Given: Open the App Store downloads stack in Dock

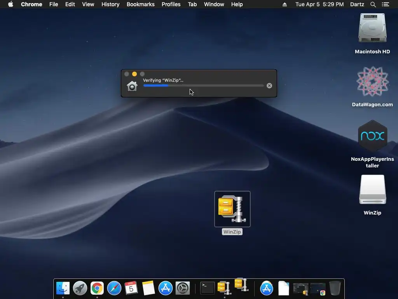Looking at the screenshot, I should [267, 288].
